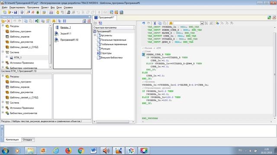Select Шаблоны_программ in upper navigator
Viewport: 277px width, 155px height.
click(x=20, y=31)
